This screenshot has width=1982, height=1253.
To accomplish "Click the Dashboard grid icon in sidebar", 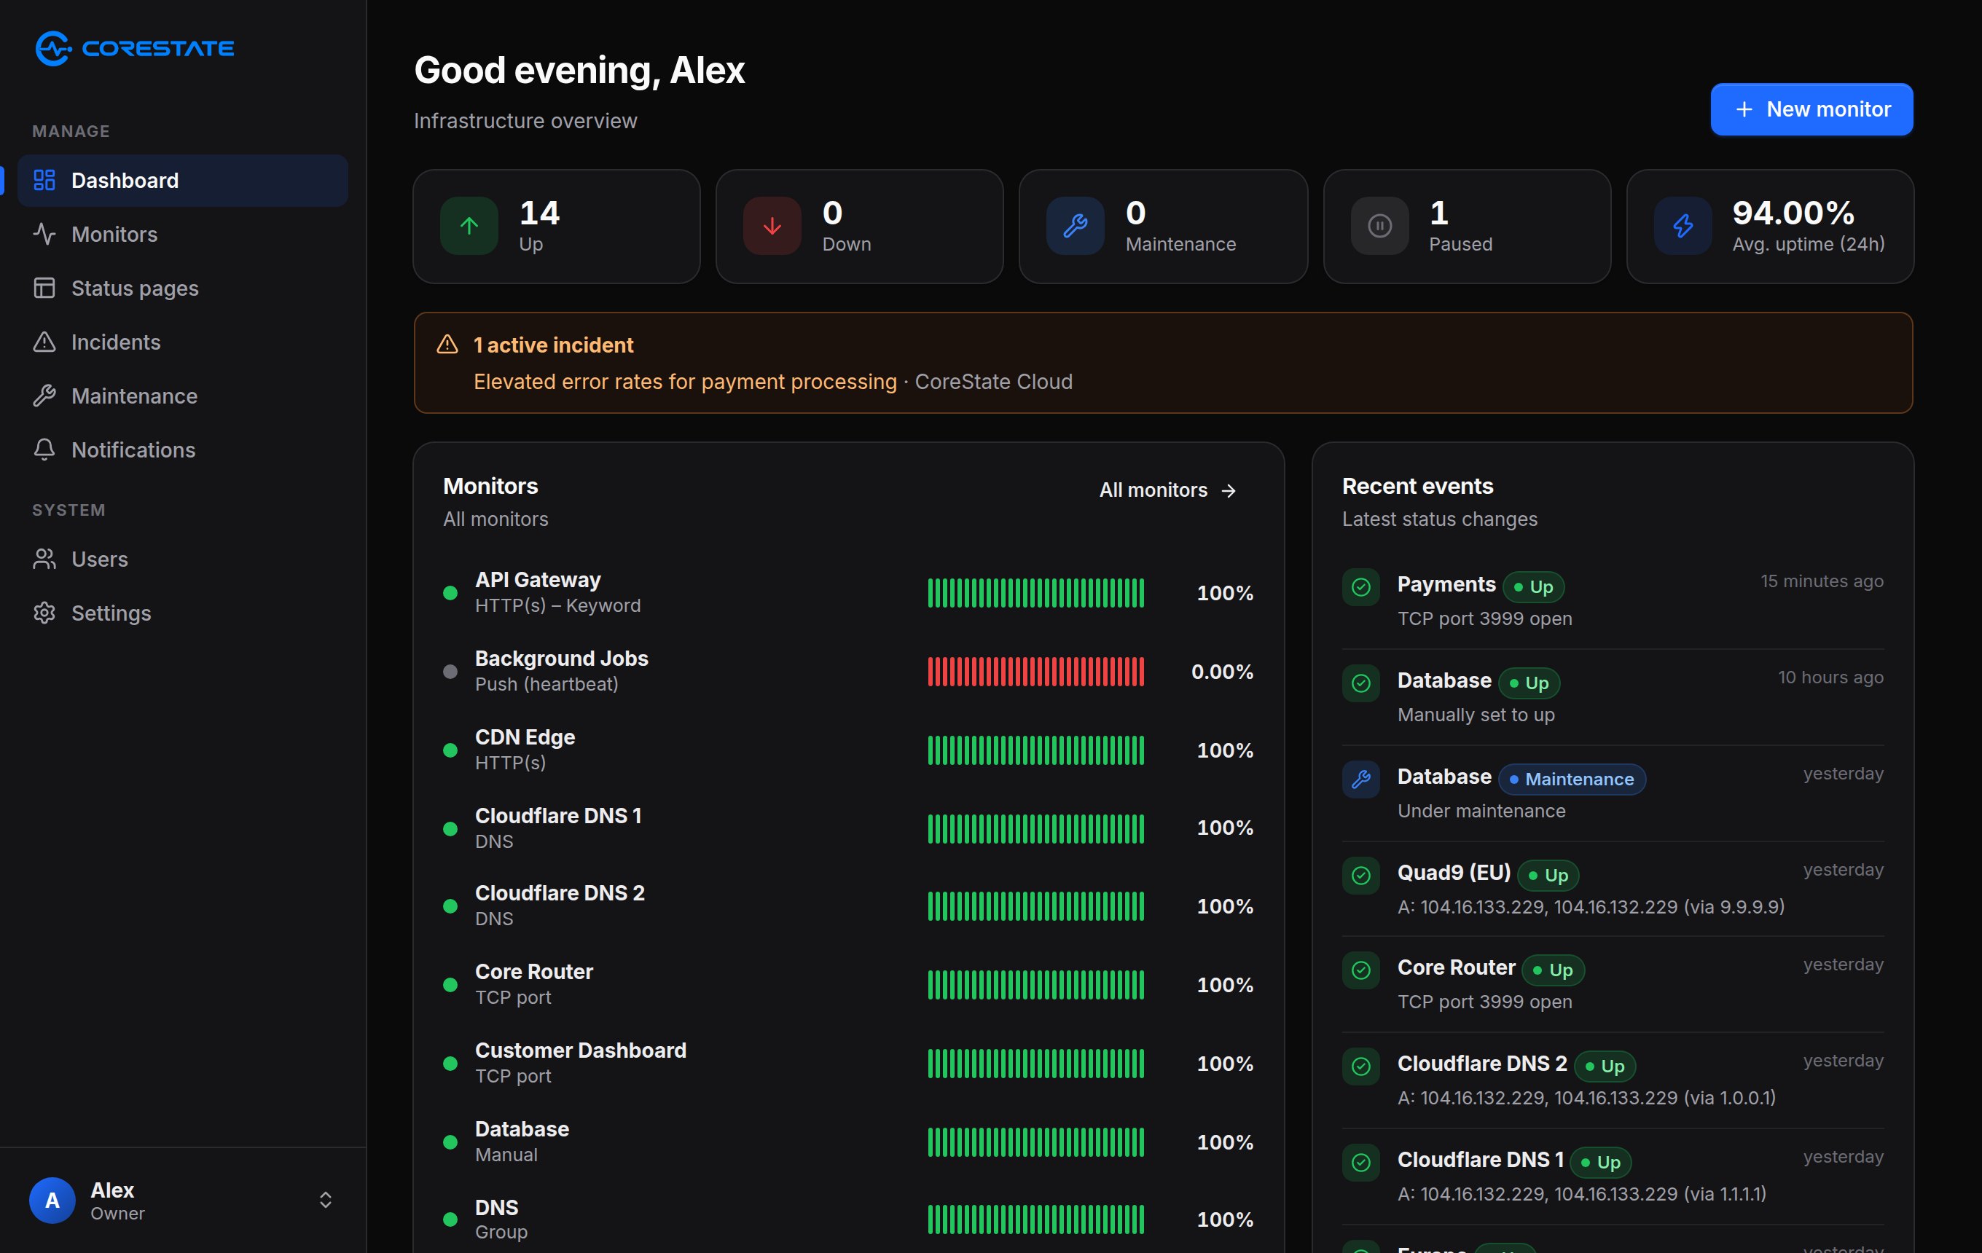I will 44,180.
